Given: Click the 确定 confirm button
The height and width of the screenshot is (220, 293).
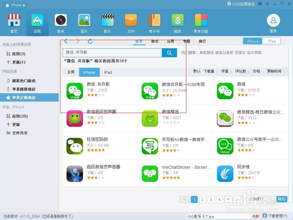Looking at the screenshot, I should [x=281, y=199].
